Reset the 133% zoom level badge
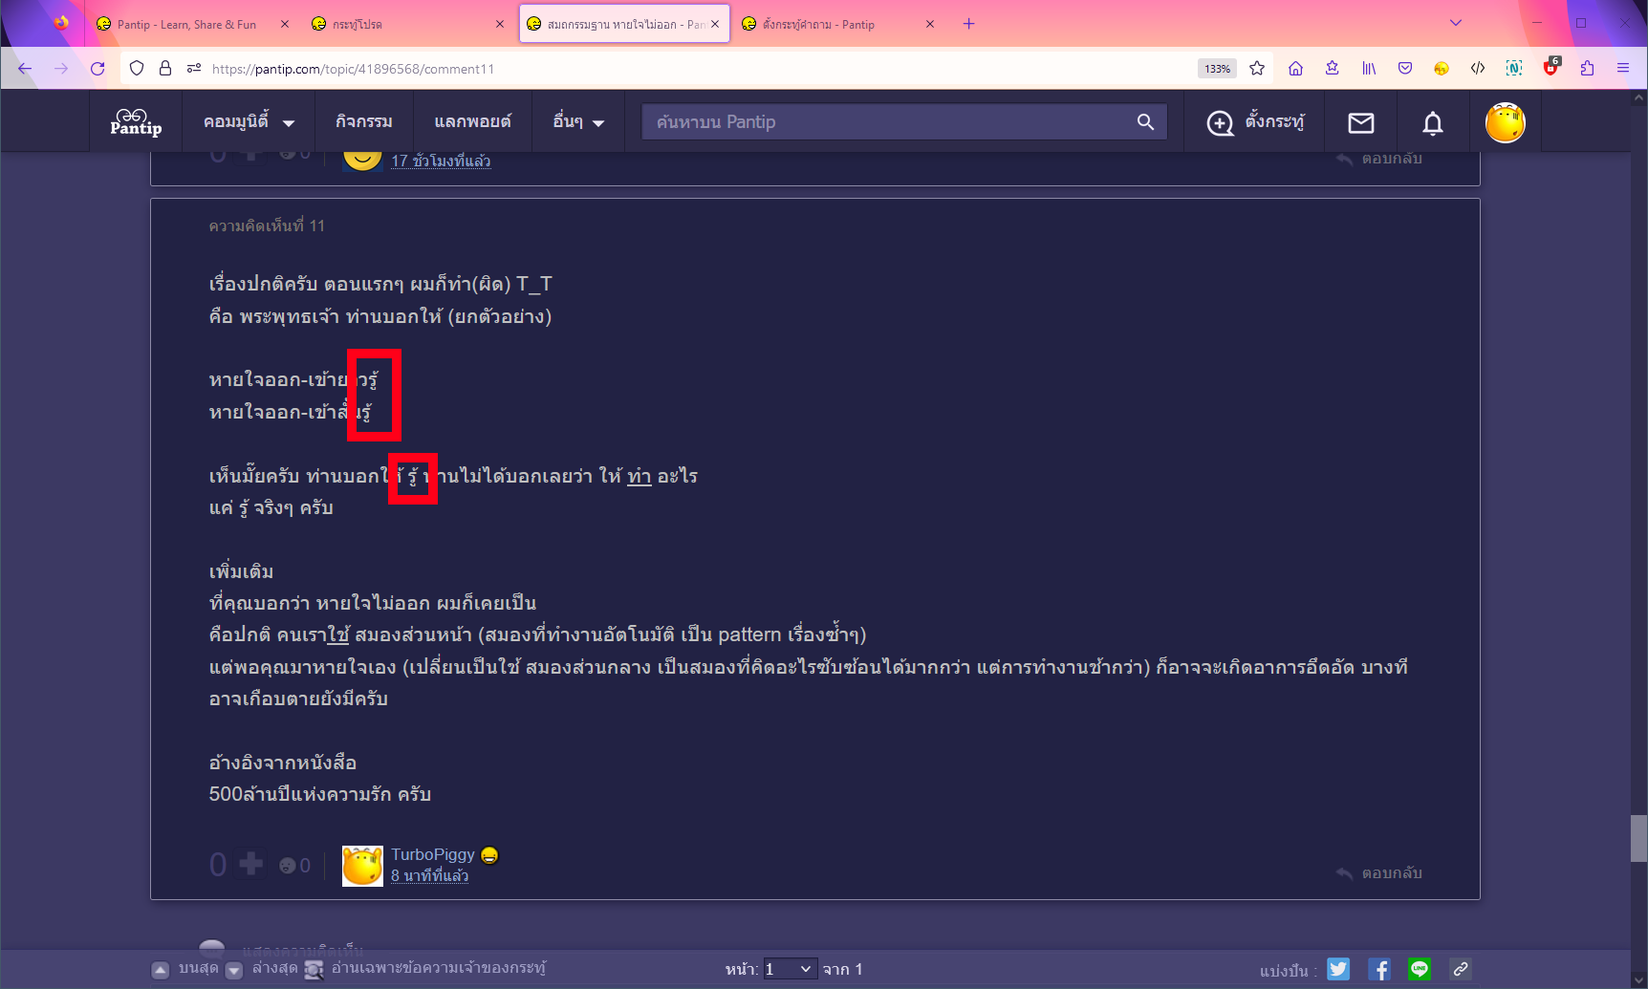This screenshot has height=989, width=1648. point(1217,69)
